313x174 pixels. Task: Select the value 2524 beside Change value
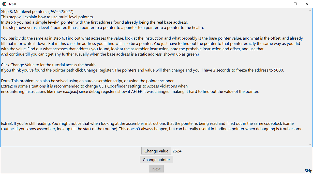[x=176, y=151]
